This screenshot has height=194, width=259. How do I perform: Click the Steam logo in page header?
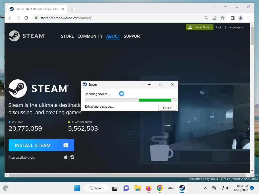(27, 36)
